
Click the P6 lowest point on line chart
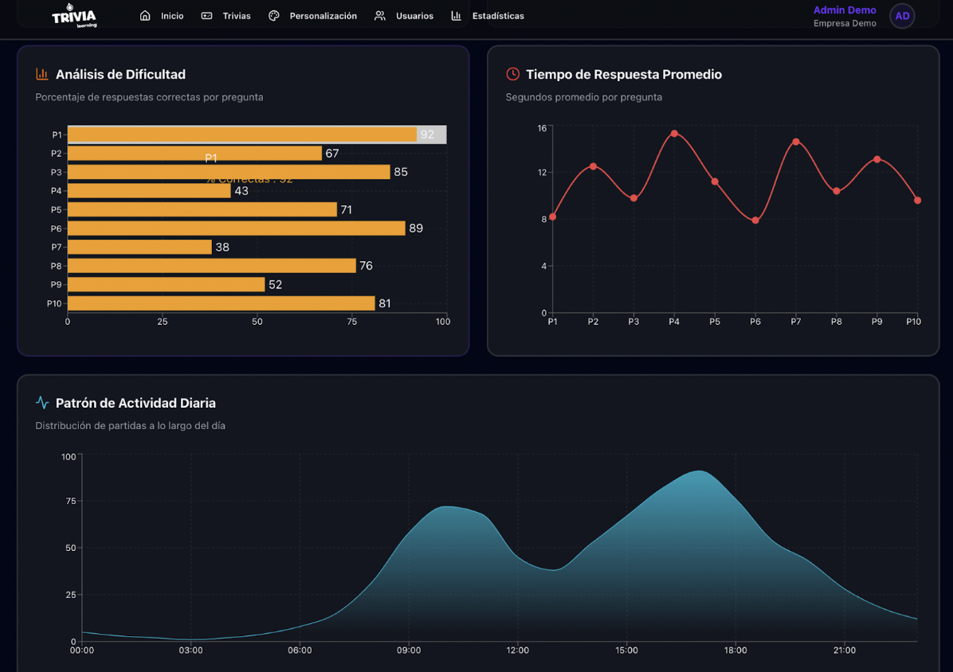755,221
